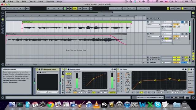Select the bell filter shape in EQ Eight
196x110 pixels.
click(141, 92)
